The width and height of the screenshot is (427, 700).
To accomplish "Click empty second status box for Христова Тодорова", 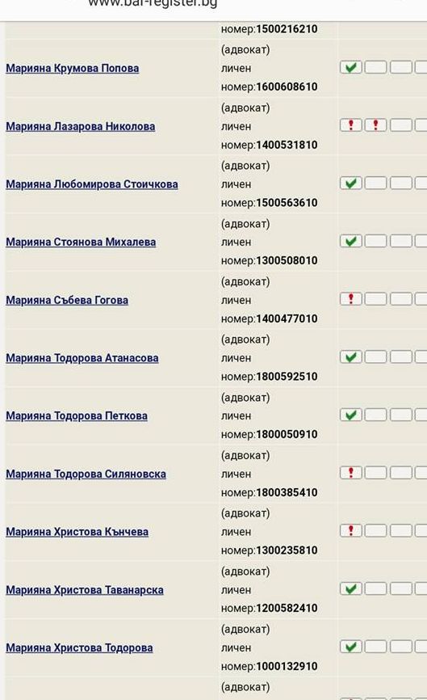I will (x=375, y=647).
